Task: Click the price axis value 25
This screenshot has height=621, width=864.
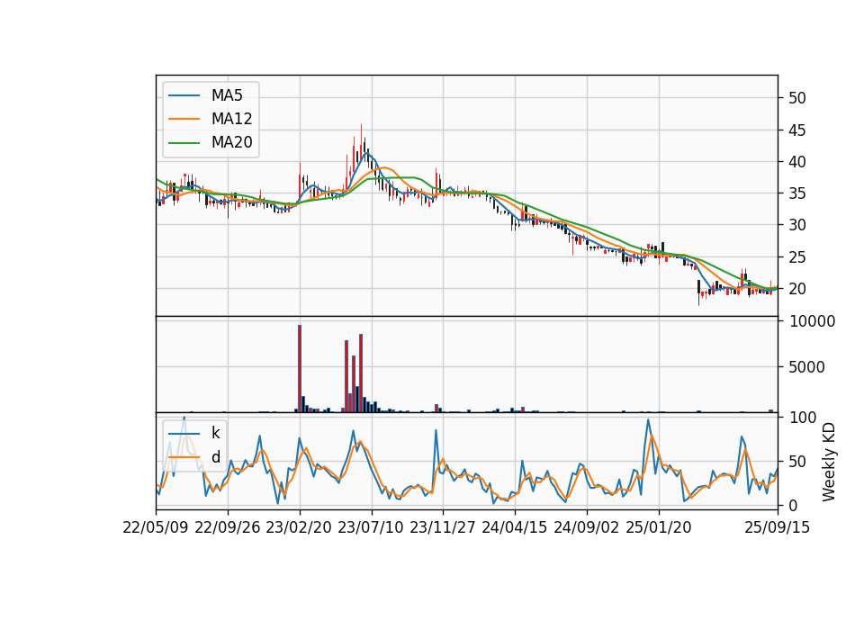Action: (x=797, y=257)
